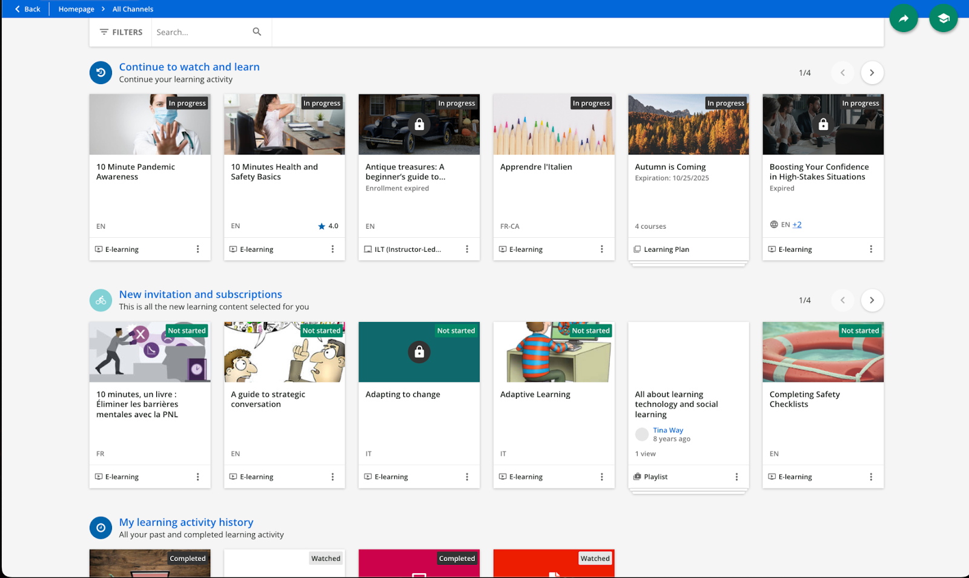The width and height of the screenshot is (969, 578).
Task: Go to next page of Continue to watch
Action: [x=871, y=73]
